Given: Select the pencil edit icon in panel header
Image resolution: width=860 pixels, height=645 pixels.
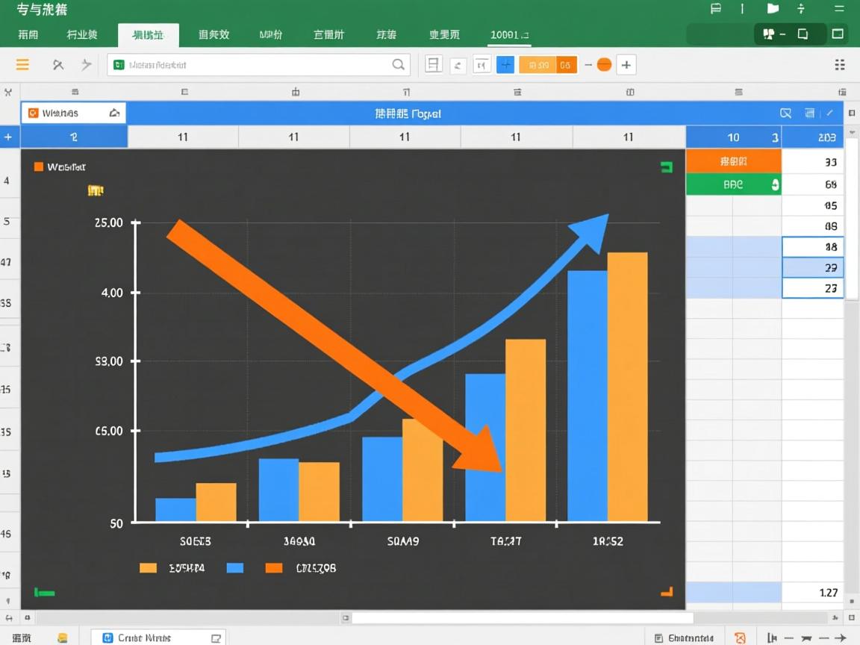Looking at the screenshot, I should (x=829, y=113).
